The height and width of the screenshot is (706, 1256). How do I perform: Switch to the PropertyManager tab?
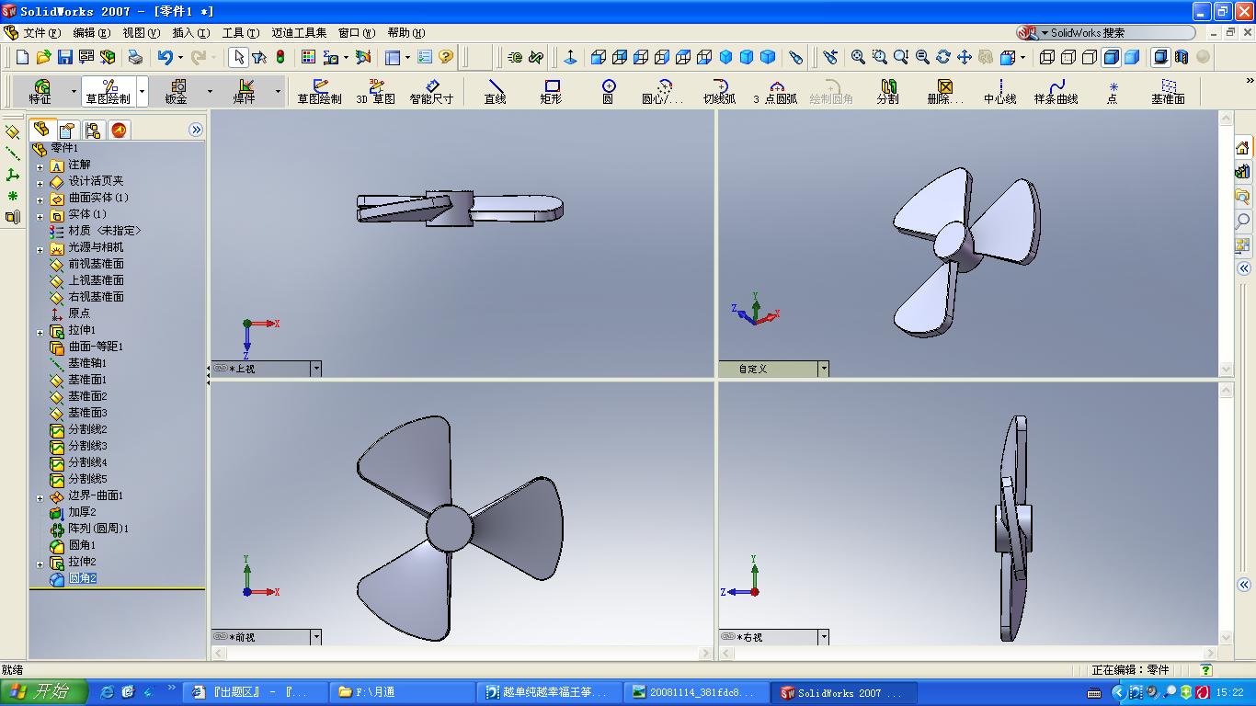pos(67,131)
